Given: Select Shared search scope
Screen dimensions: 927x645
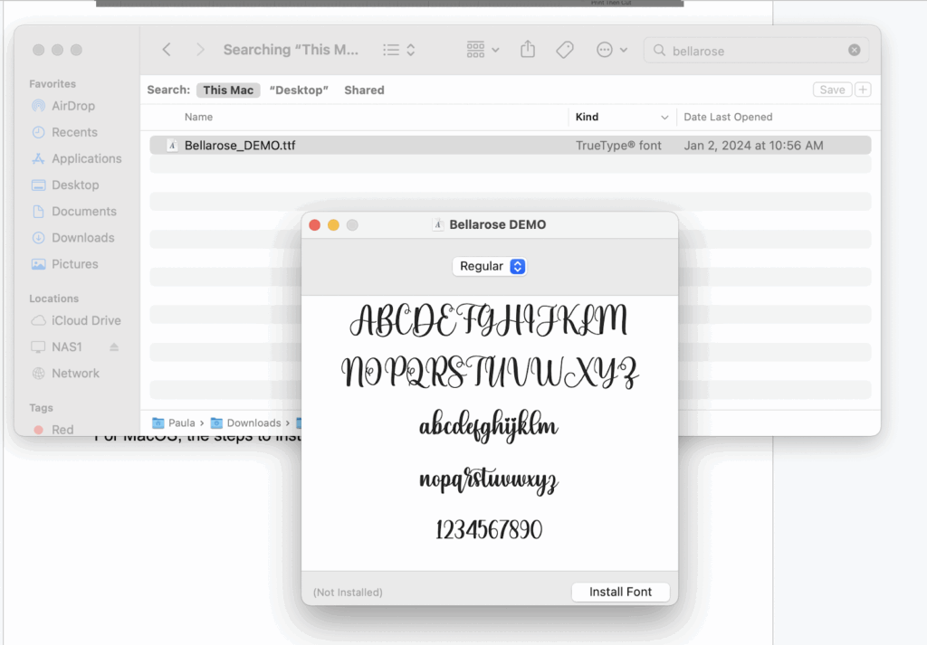Looking at the screenshot, I should (364, 90).
